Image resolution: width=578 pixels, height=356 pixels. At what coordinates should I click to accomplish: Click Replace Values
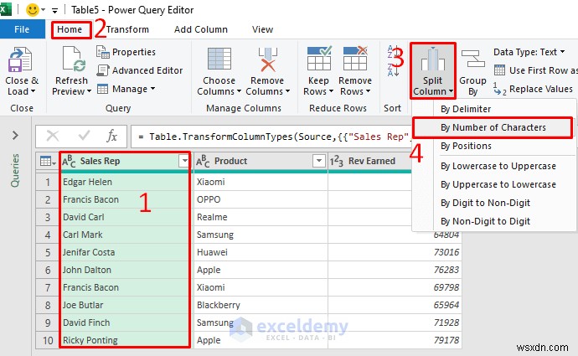pos(533,89)
